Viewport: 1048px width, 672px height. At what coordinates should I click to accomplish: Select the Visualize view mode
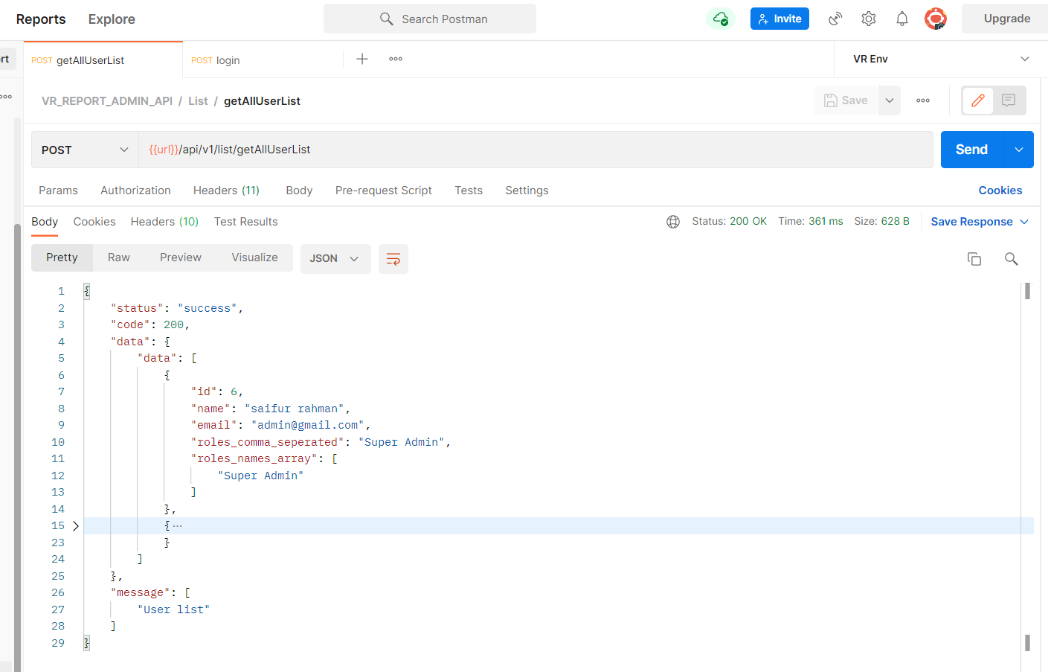click(x=254, y=257)
